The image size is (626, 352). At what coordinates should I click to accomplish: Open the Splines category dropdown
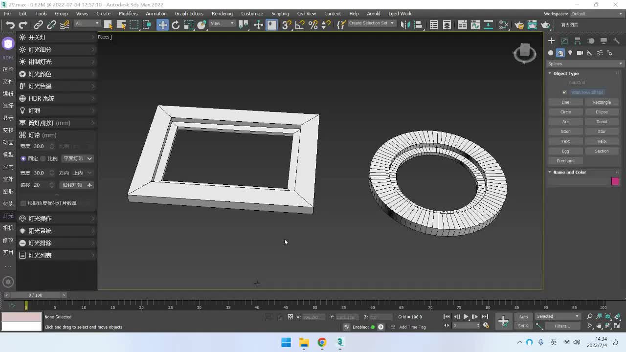pyautogui.click(x=585, y=64)
